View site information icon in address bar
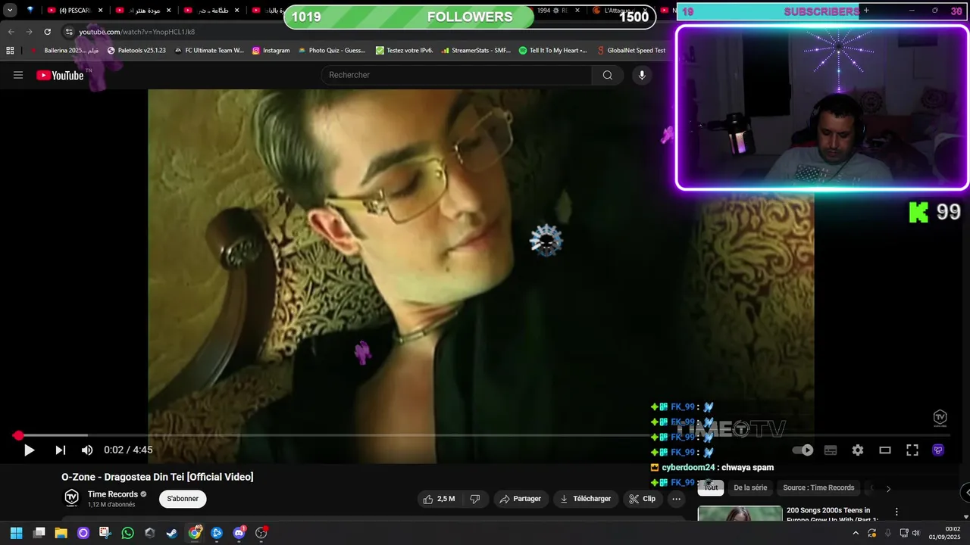970x545 pixels. 68,32
